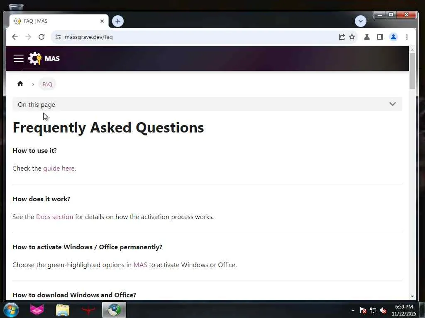Open a new tab with the plus button
Screen dimensions: 425x318
click(x=117, y=21)
